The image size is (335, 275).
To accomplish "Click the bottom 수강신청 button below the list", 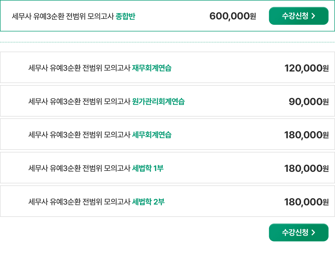I will [x=299, y=232].
